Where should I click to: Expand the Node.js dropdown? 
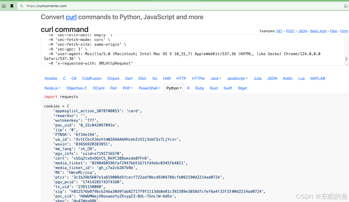coord(53,88)
